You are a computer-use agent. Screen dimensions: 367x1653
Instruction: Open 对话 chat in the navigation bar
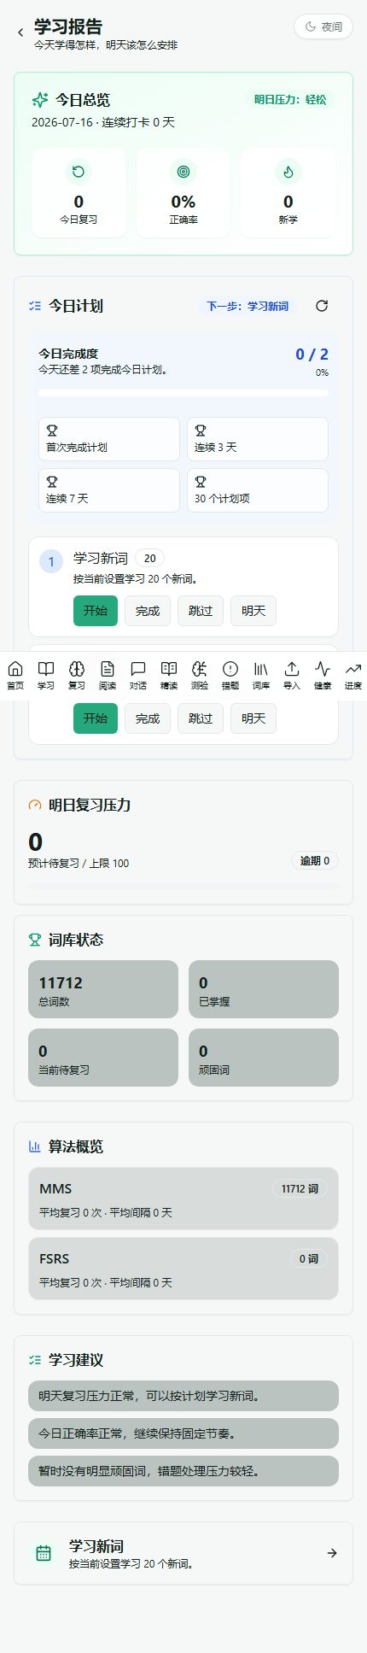138,675
